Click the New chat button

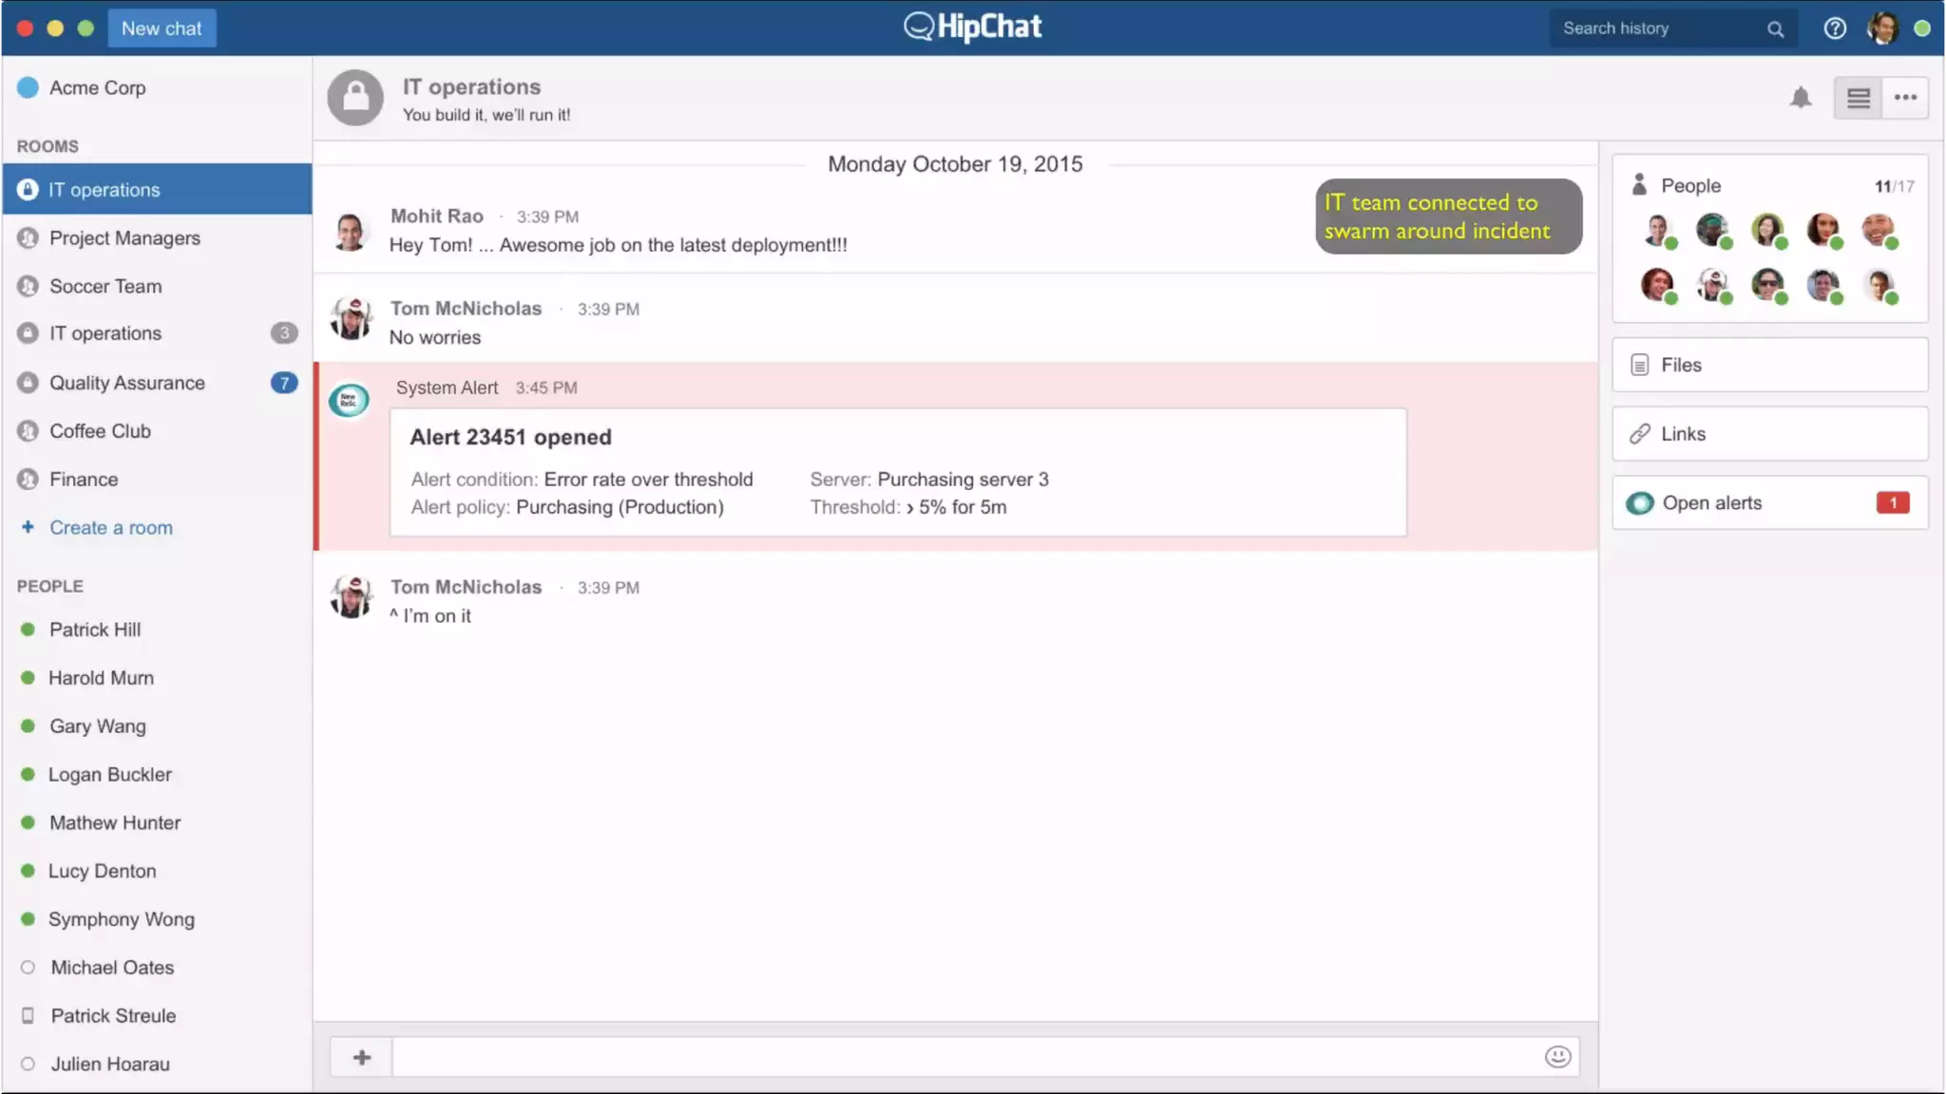click(x=162, y=28)
